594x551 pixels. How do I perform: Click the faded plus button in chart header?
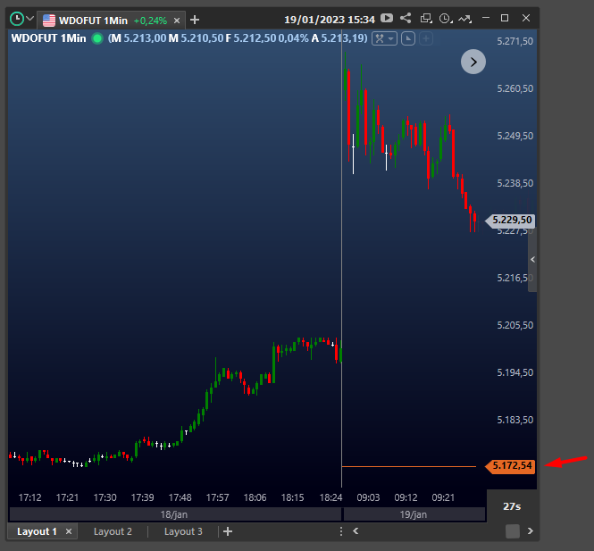(426, 38)
